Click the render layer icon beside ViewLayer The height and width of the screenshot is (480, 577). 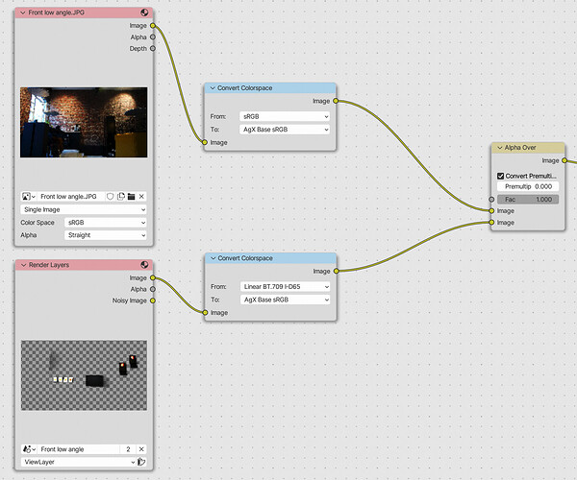tap(141, 462)
